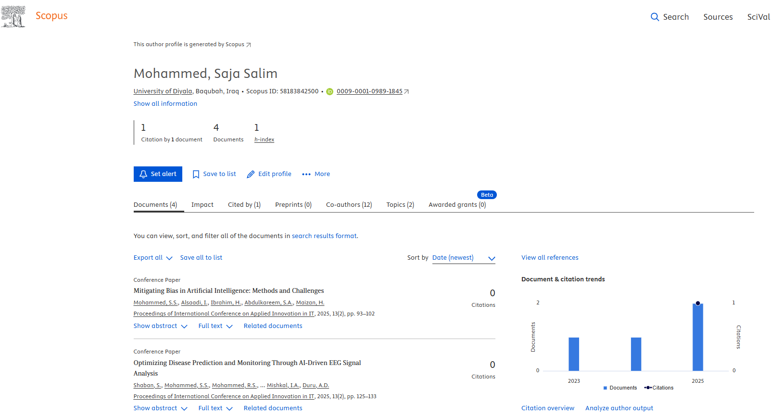The width and height of the screenshot is (771, 416).
Task: Click the bookmark icon for Save to list
Action: (196, 174)
